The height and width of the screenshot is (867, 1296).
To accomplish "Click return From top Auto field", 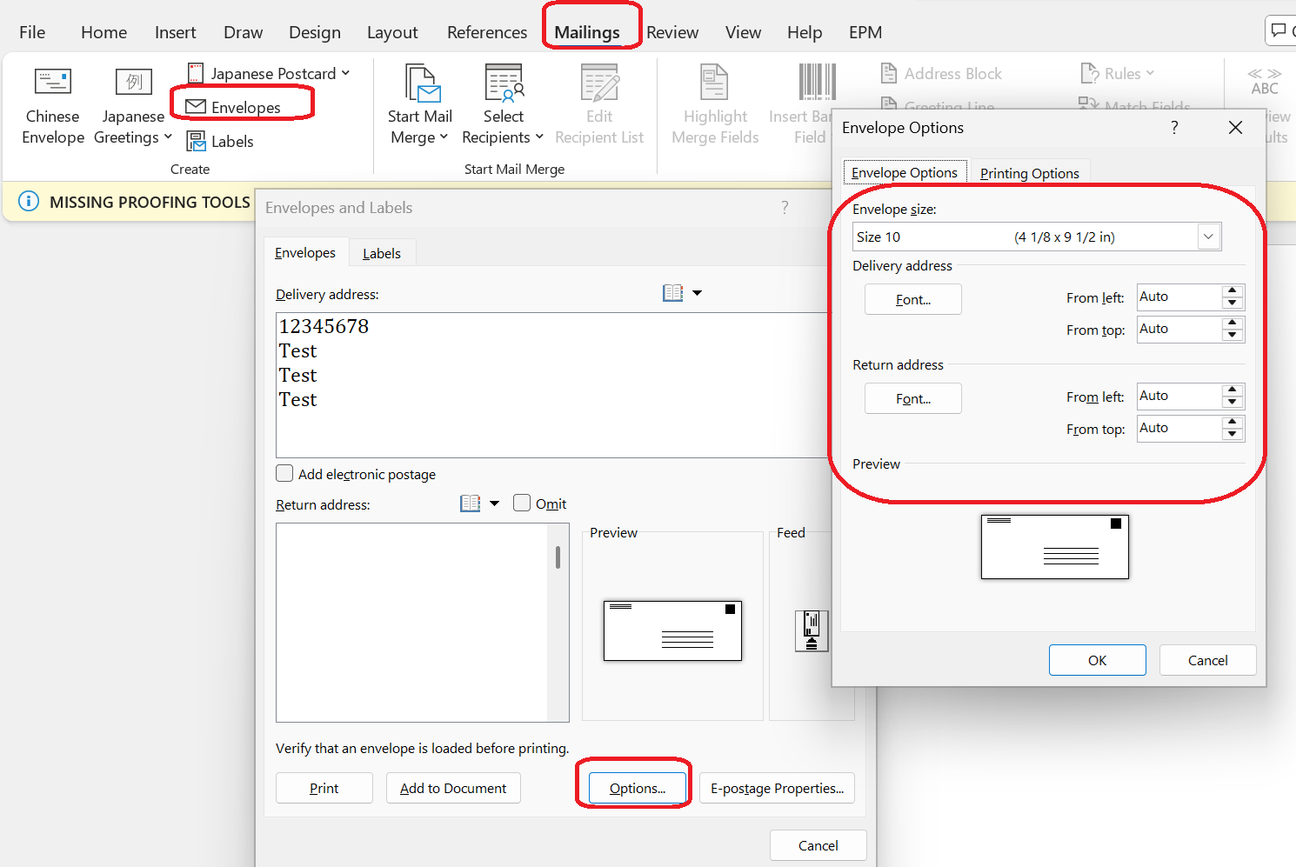I will click(x=1179, y=428).
